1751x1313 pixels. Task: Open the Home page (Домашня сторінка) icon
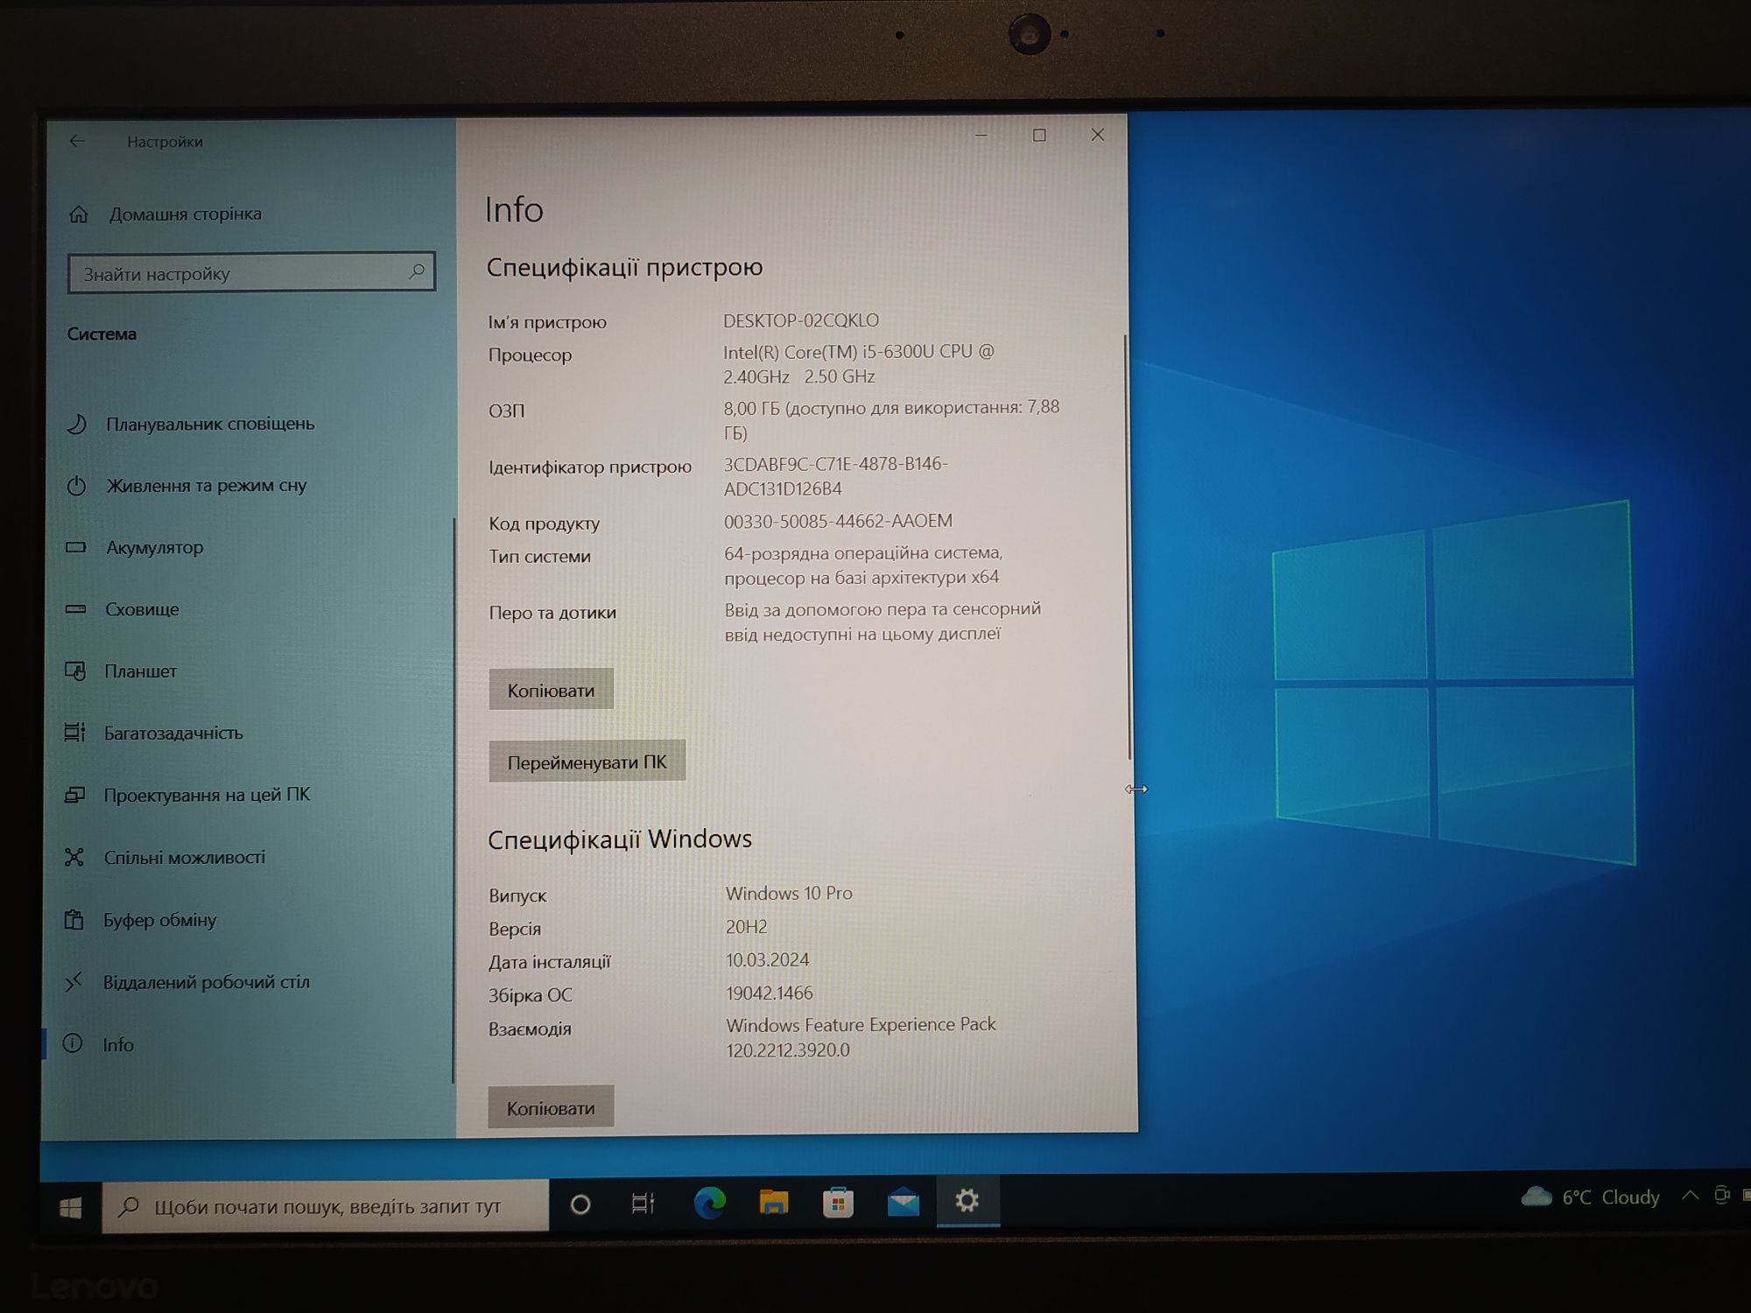[79, 214]
